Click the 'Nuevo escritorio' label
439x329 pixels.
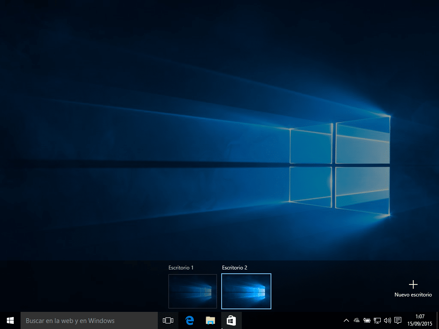click(x=413, y=295)
